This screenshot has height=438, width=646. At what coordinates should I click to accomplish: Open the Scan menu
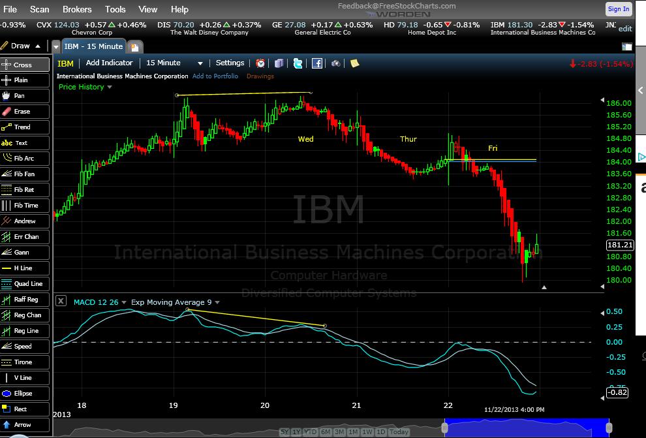[40, 9]
